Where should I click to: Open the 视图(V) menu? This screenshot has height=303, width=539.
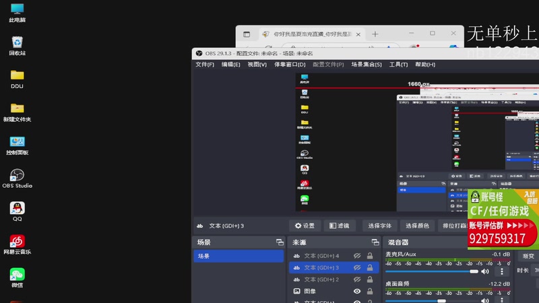(x=257, y=64)
